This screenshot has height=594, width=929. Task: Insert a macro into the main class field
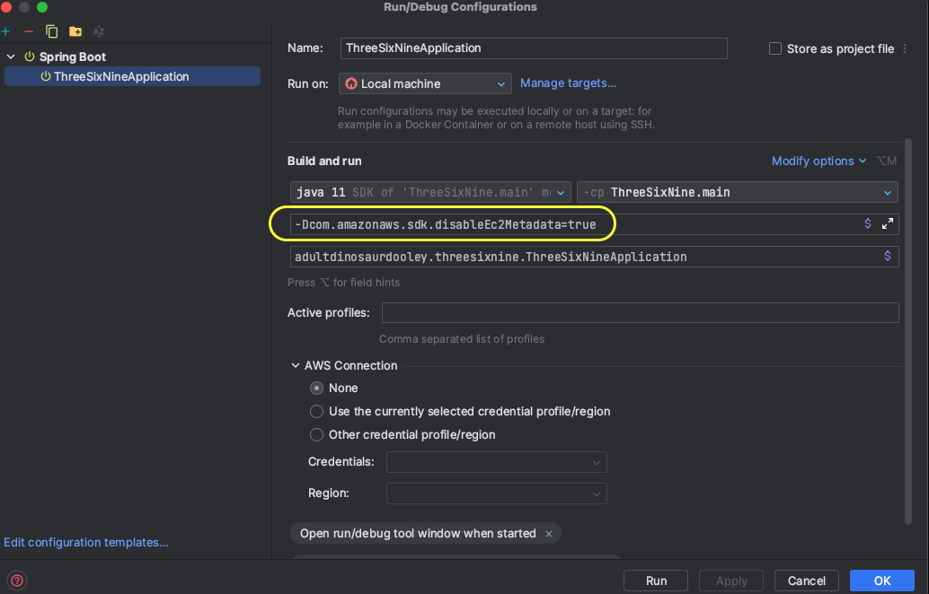[888, 256]
